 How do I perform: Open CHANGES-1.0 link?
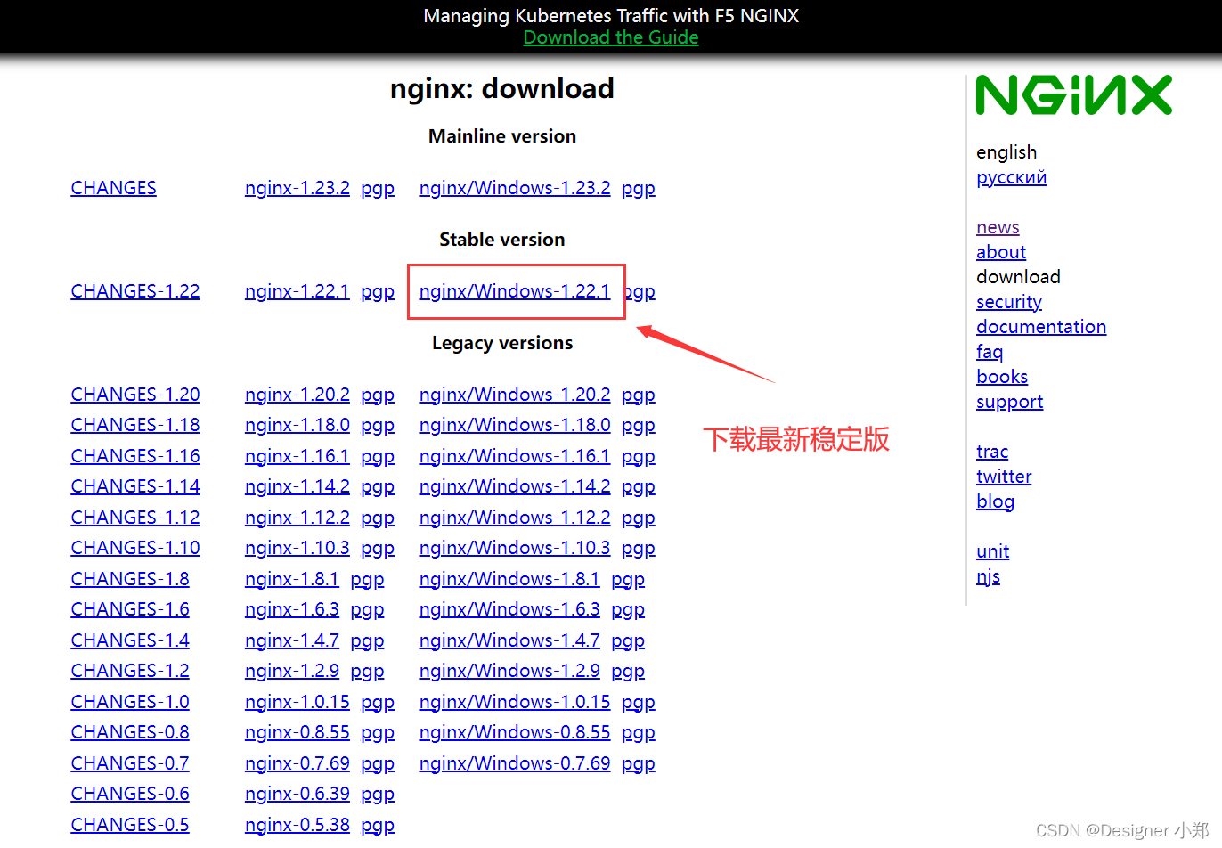click(x=130, y=702)
